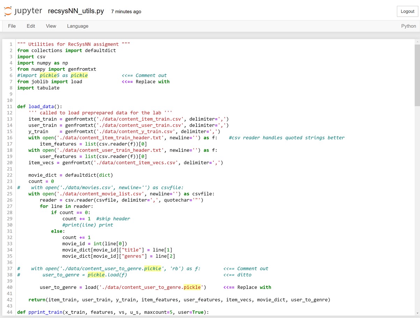Viewport: 420px width, 318px height.
Task: Click '#csv reader handles quoted strings better' comment
Action: [x=287, y=138]
